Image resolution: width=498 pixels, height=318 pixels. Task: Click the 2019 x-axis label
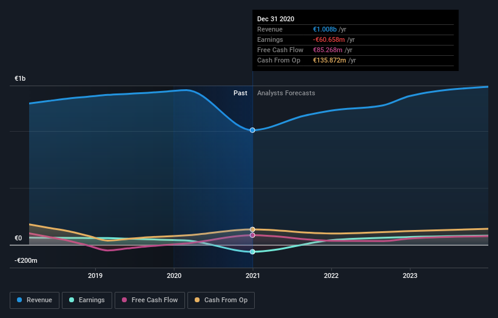[x=95, y=276]
